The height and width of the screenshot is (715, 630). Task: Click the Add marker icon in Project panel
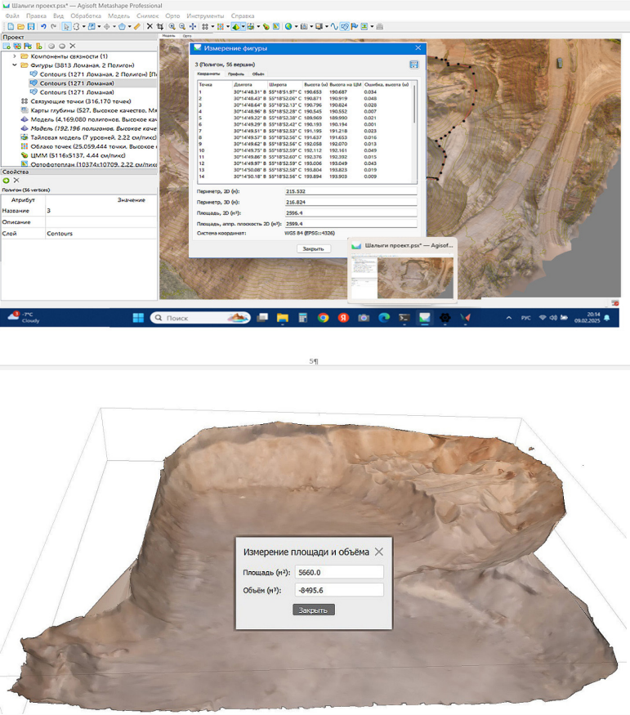[28, 46]
